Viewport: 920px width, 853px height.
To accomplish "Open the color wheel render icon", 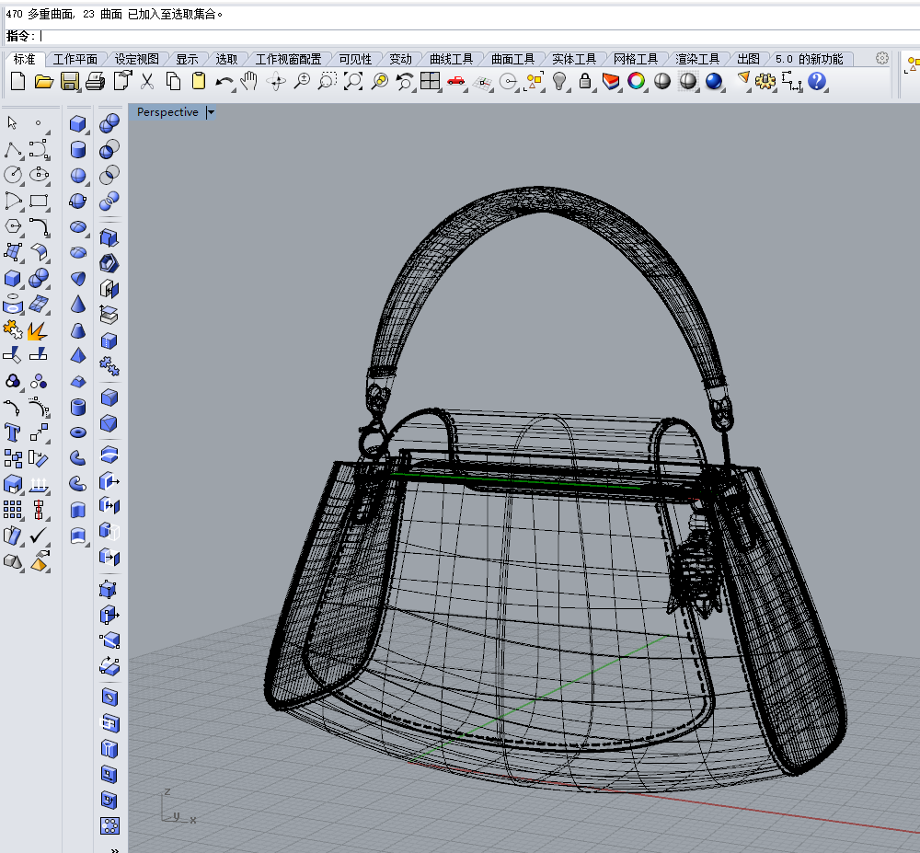I will pos(636,81).
